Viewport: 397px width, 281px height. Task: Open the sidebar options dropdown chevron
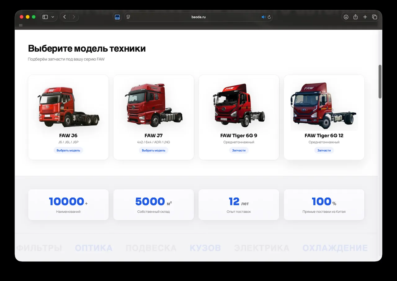(x=53, y=17)
